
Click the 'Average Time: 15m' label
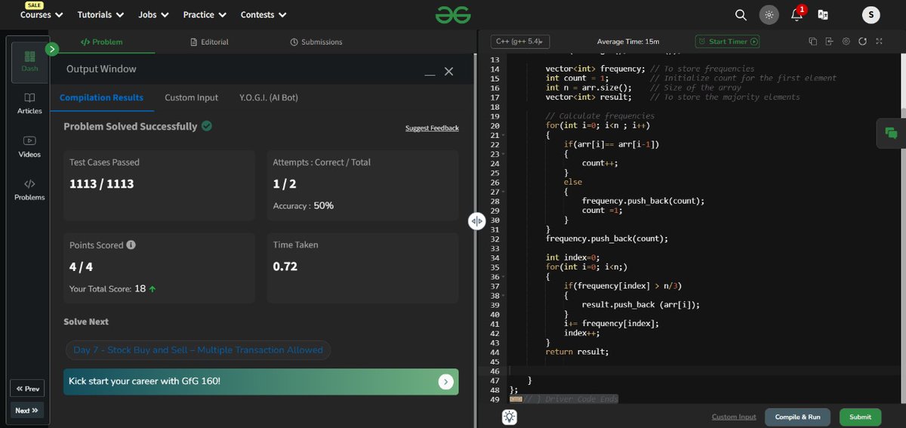click(627, 42)
